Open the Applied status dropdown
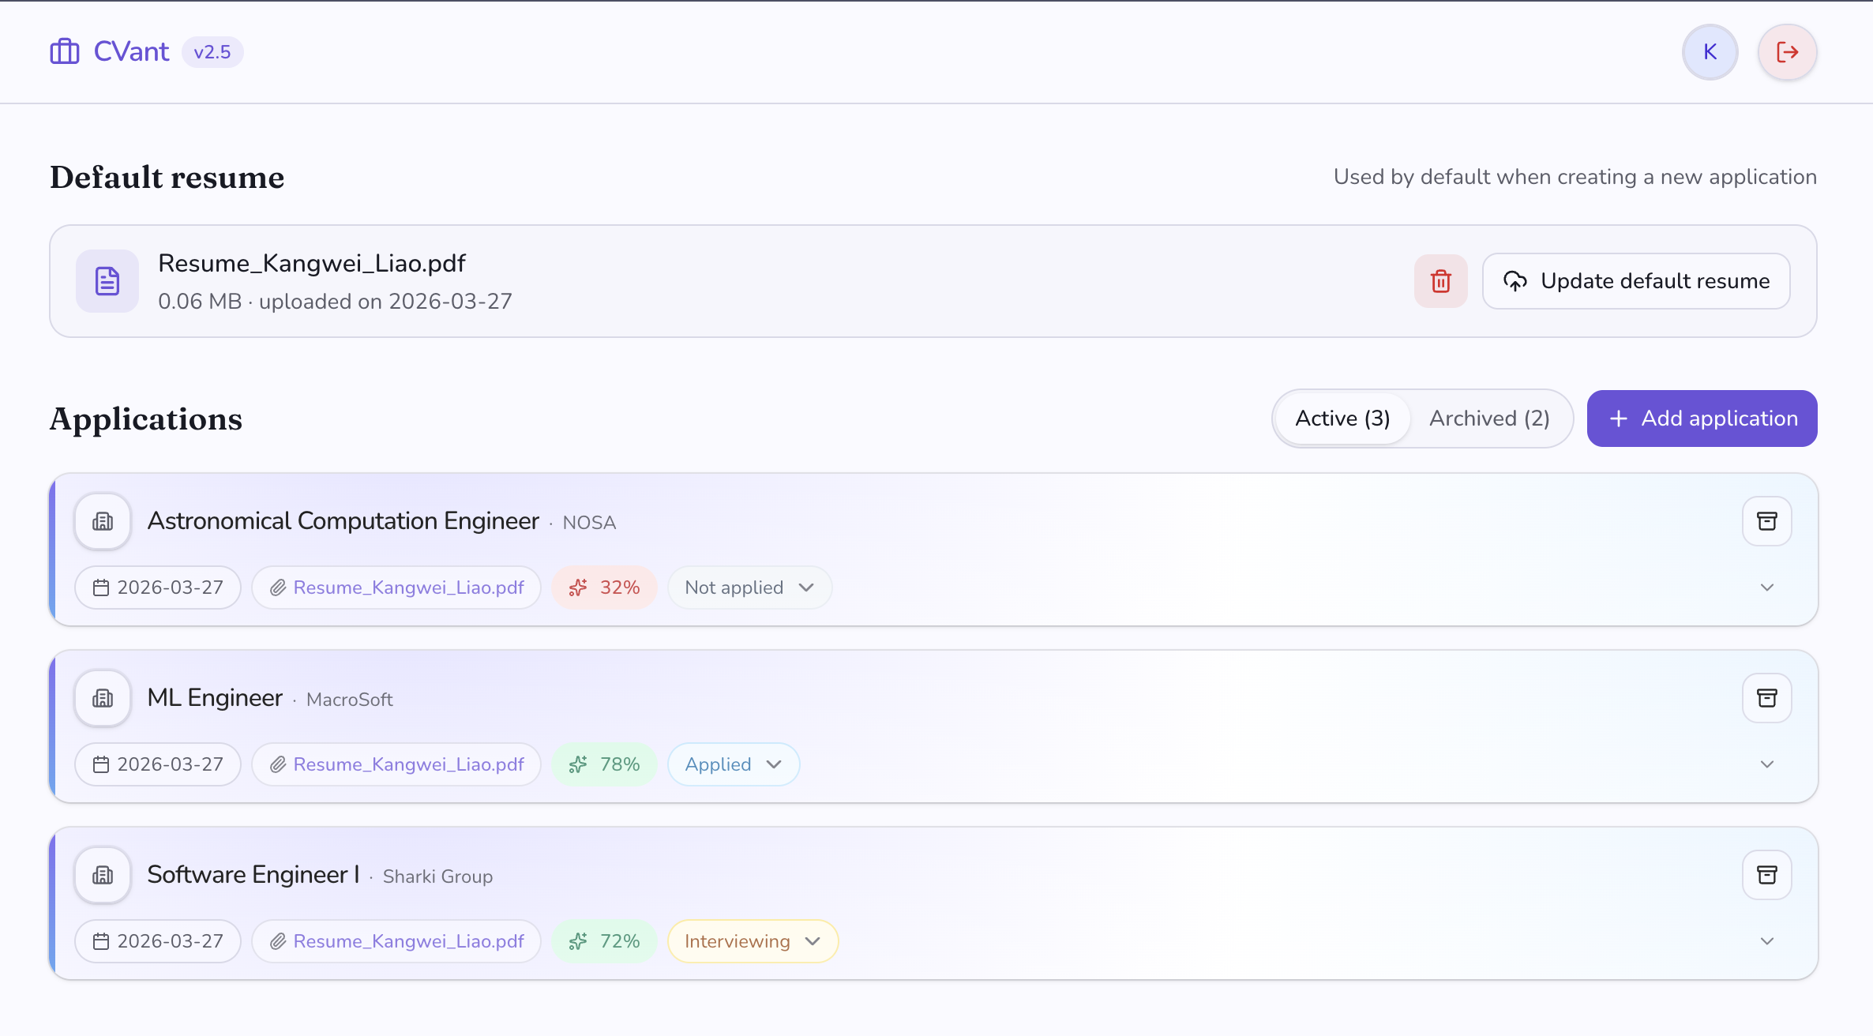 click(733, 764)
